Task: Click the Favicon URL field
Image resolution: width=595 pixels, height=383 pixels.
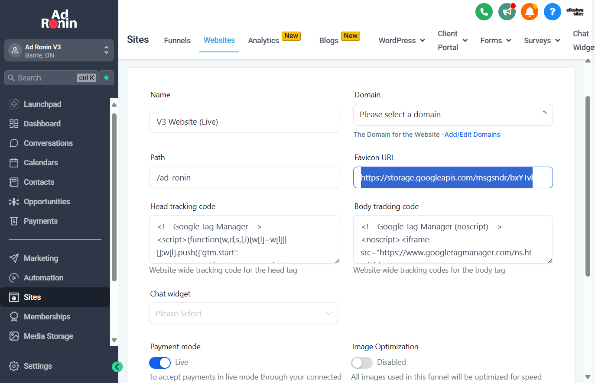Action: [x=453, y=177]
